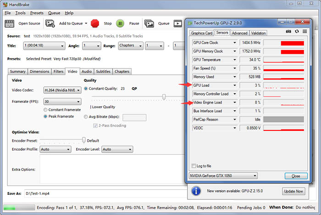Switch to GPU-Z Graphics Card tab
This screenshot has height=215, width=321.
point(202,33)
